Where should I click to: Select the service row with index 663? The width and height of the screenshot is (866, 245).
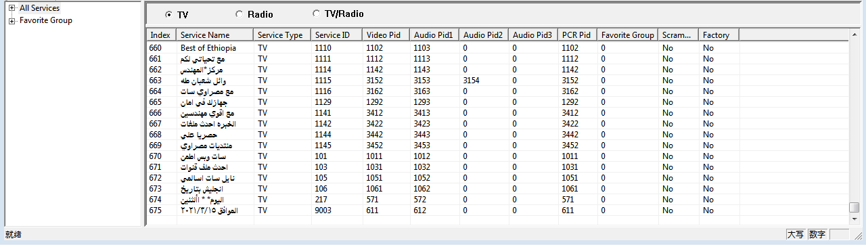[x=498, y=81]
